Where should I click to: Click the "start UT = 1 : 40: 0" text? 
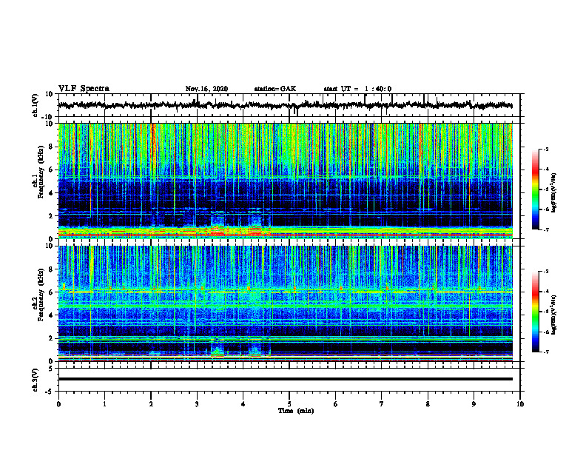(x=357, y=89)
